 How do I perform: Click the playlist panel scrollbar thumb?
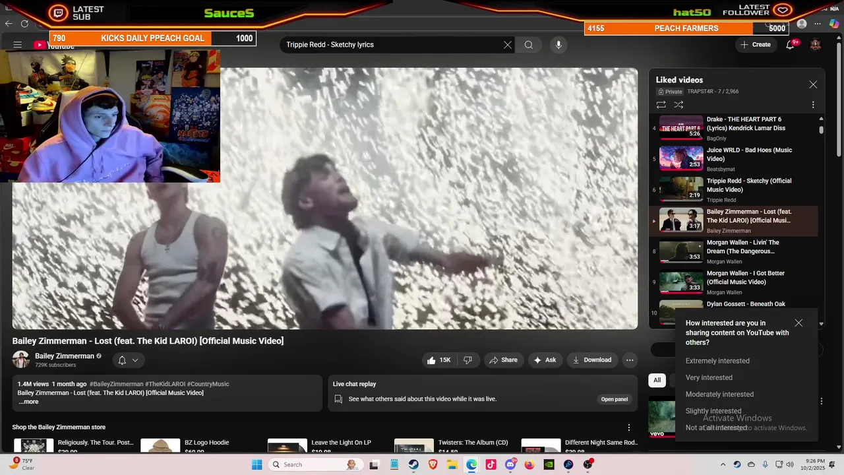click(821, 130)
